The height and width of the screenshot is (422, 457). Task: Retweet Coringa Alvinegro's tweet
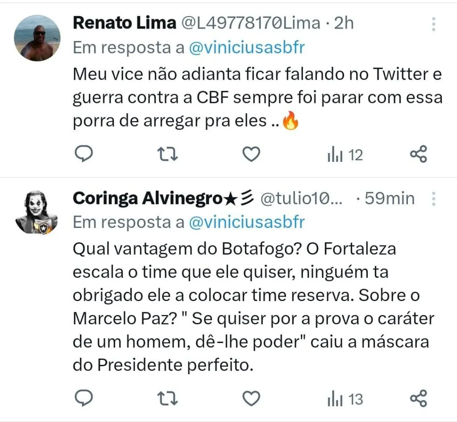pyautogui.click(x=169, y=398)
